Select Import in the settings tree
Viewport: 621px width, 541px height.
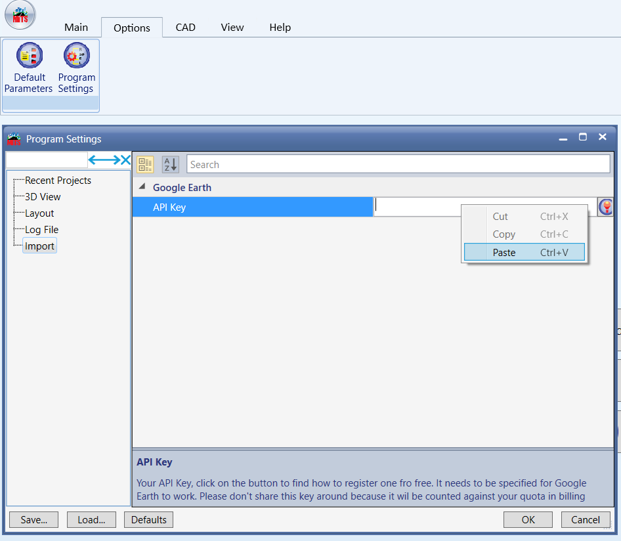[x=39, y=246]
